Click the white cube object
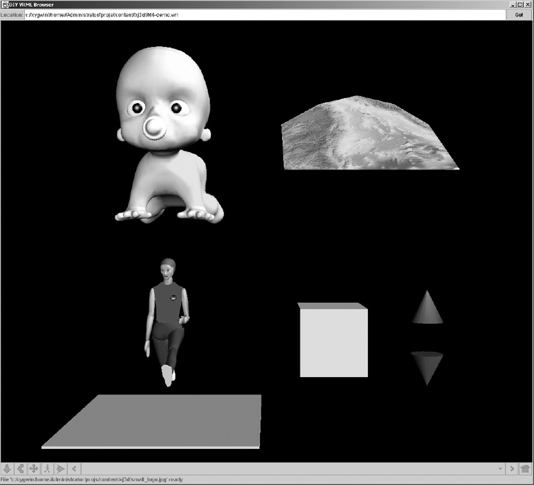 point(333,342)
